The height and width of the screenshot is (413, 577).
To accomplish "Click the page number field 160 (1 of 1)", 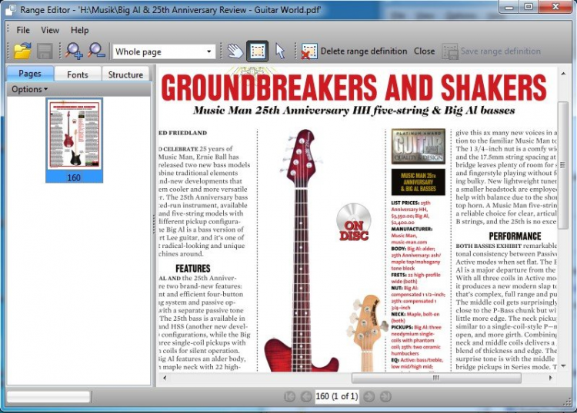I will coord(337,396).
